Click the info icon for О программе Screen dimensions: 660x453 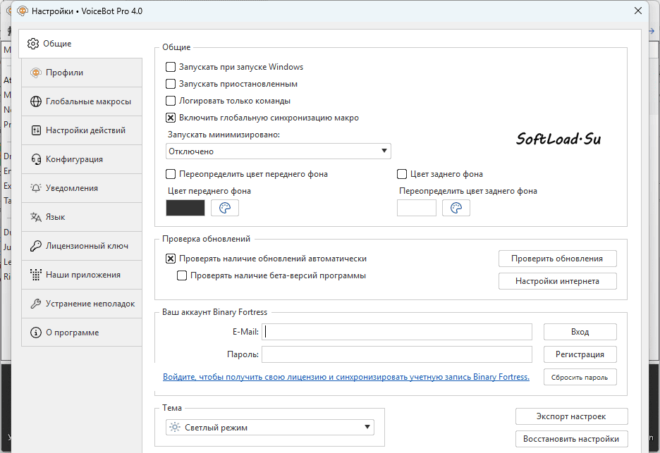click(36, 333)
